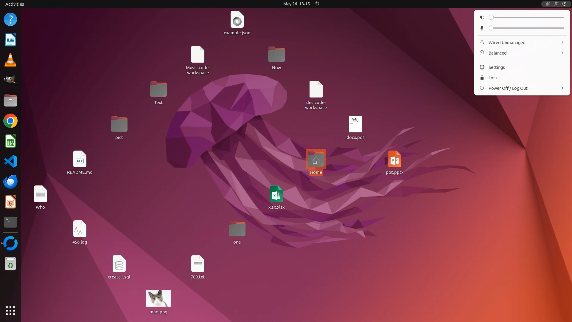This screenshot has width=572, height=322.
Task: Open Visual Studio Code dock icon
Action: coord(10,161)
